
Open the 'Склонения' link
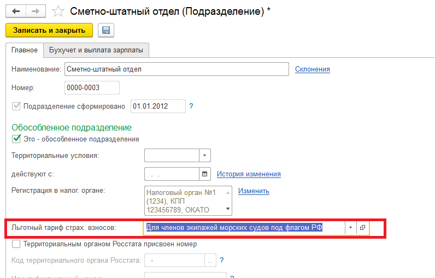pos(313,69)
